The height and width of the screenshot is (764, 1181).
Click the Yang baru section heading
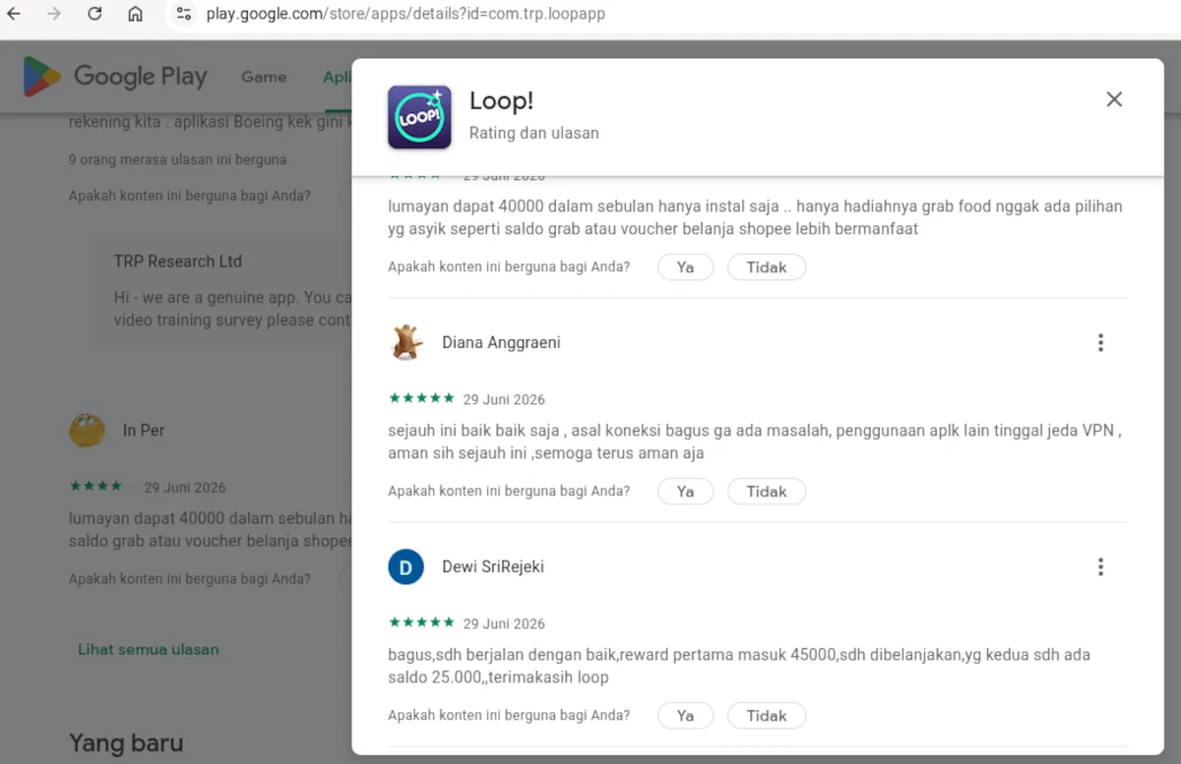pyautogui.click(x=126, y=742)
